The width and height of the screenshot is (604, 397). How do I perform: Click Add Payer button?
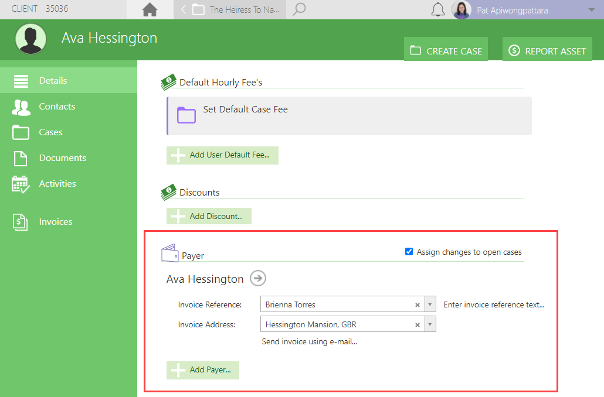(203, 370)
